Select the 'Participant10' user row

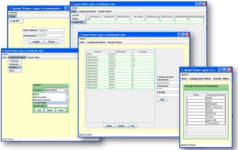pos(121,60)
